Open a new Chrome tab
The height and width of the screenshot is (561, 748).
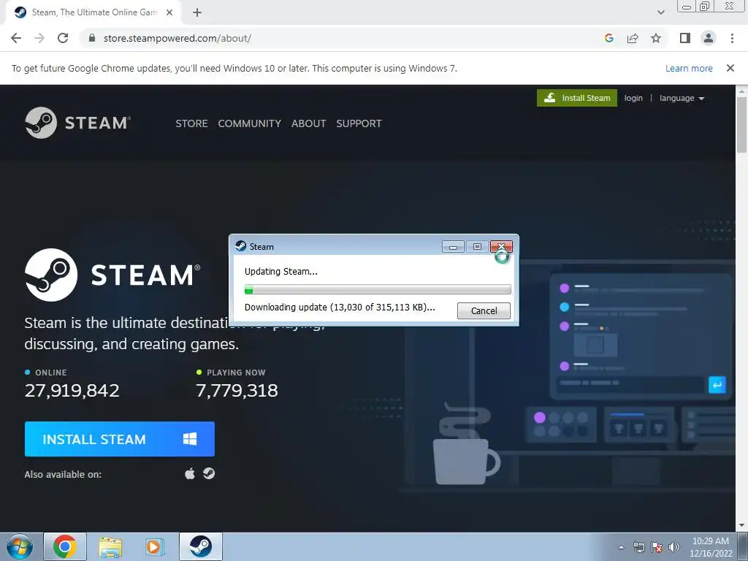[x=197, y=12]
